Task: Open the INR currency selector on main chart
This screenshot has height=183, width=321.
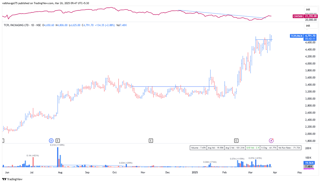Action: click(308, 26)
